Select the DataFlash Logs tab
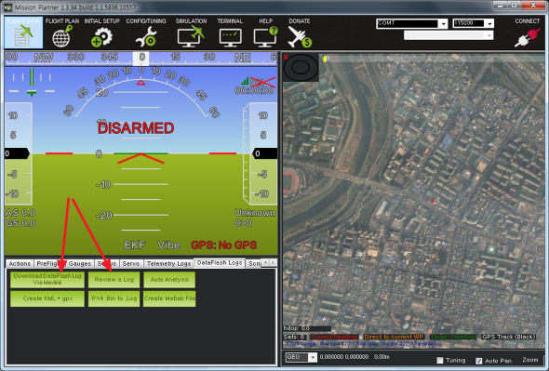Viewport: 549px width, 371px height. point(220,263)
